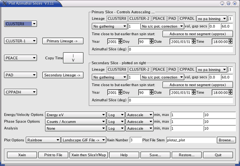Open Primary Slice 'no pa binning' dropdown
Screen dimensions: 240x166
point(212,19)
